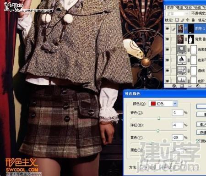Click the lock all padlock icon
This screenshot has width=206, height=176.
[x=193, y=20]
